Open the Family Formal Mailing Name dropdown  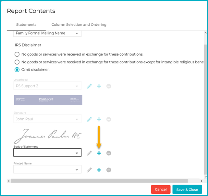click(x=47, y=33)
